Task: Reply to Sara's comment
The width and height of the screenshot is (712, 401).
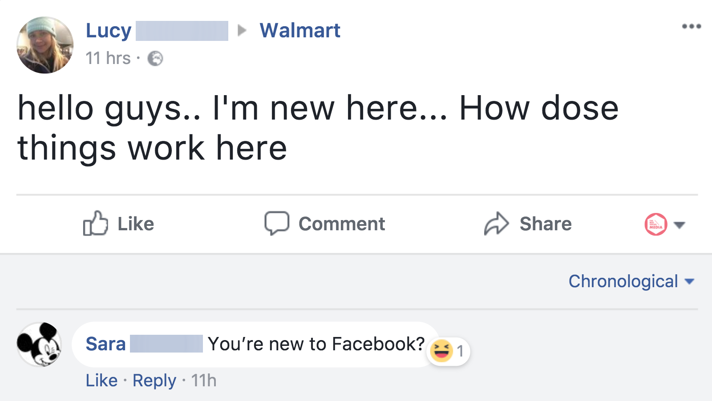Action: coord(154,381)
